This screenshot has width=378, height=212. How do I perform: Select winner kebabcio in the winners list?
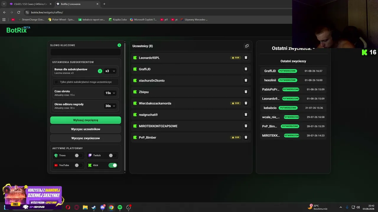coord(270,108)
